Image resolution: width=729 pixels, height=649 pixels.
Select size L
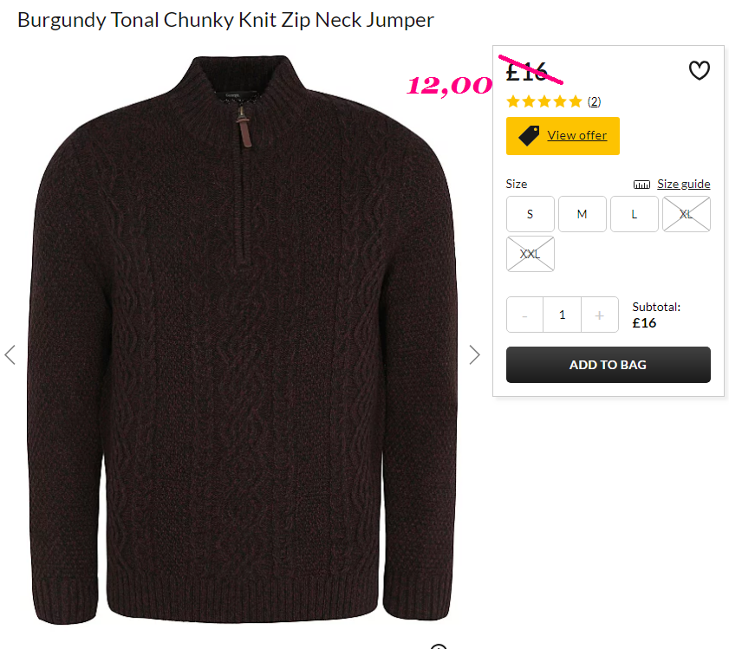point(635,214)
